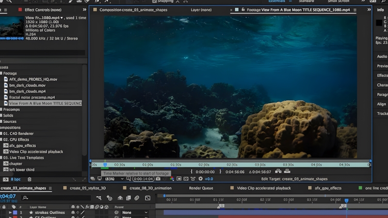Toggle shy switch on strokes Outlines layer
This screenshot has height=218, width=388.
73,212
